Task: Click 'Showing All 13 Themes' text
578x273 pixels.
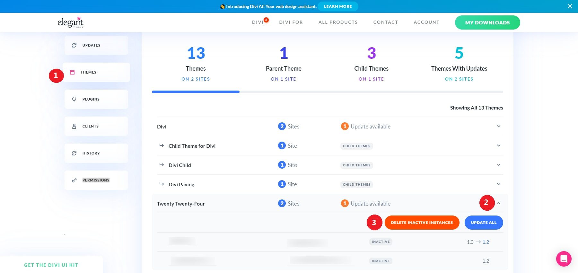Action: point(477,108)
